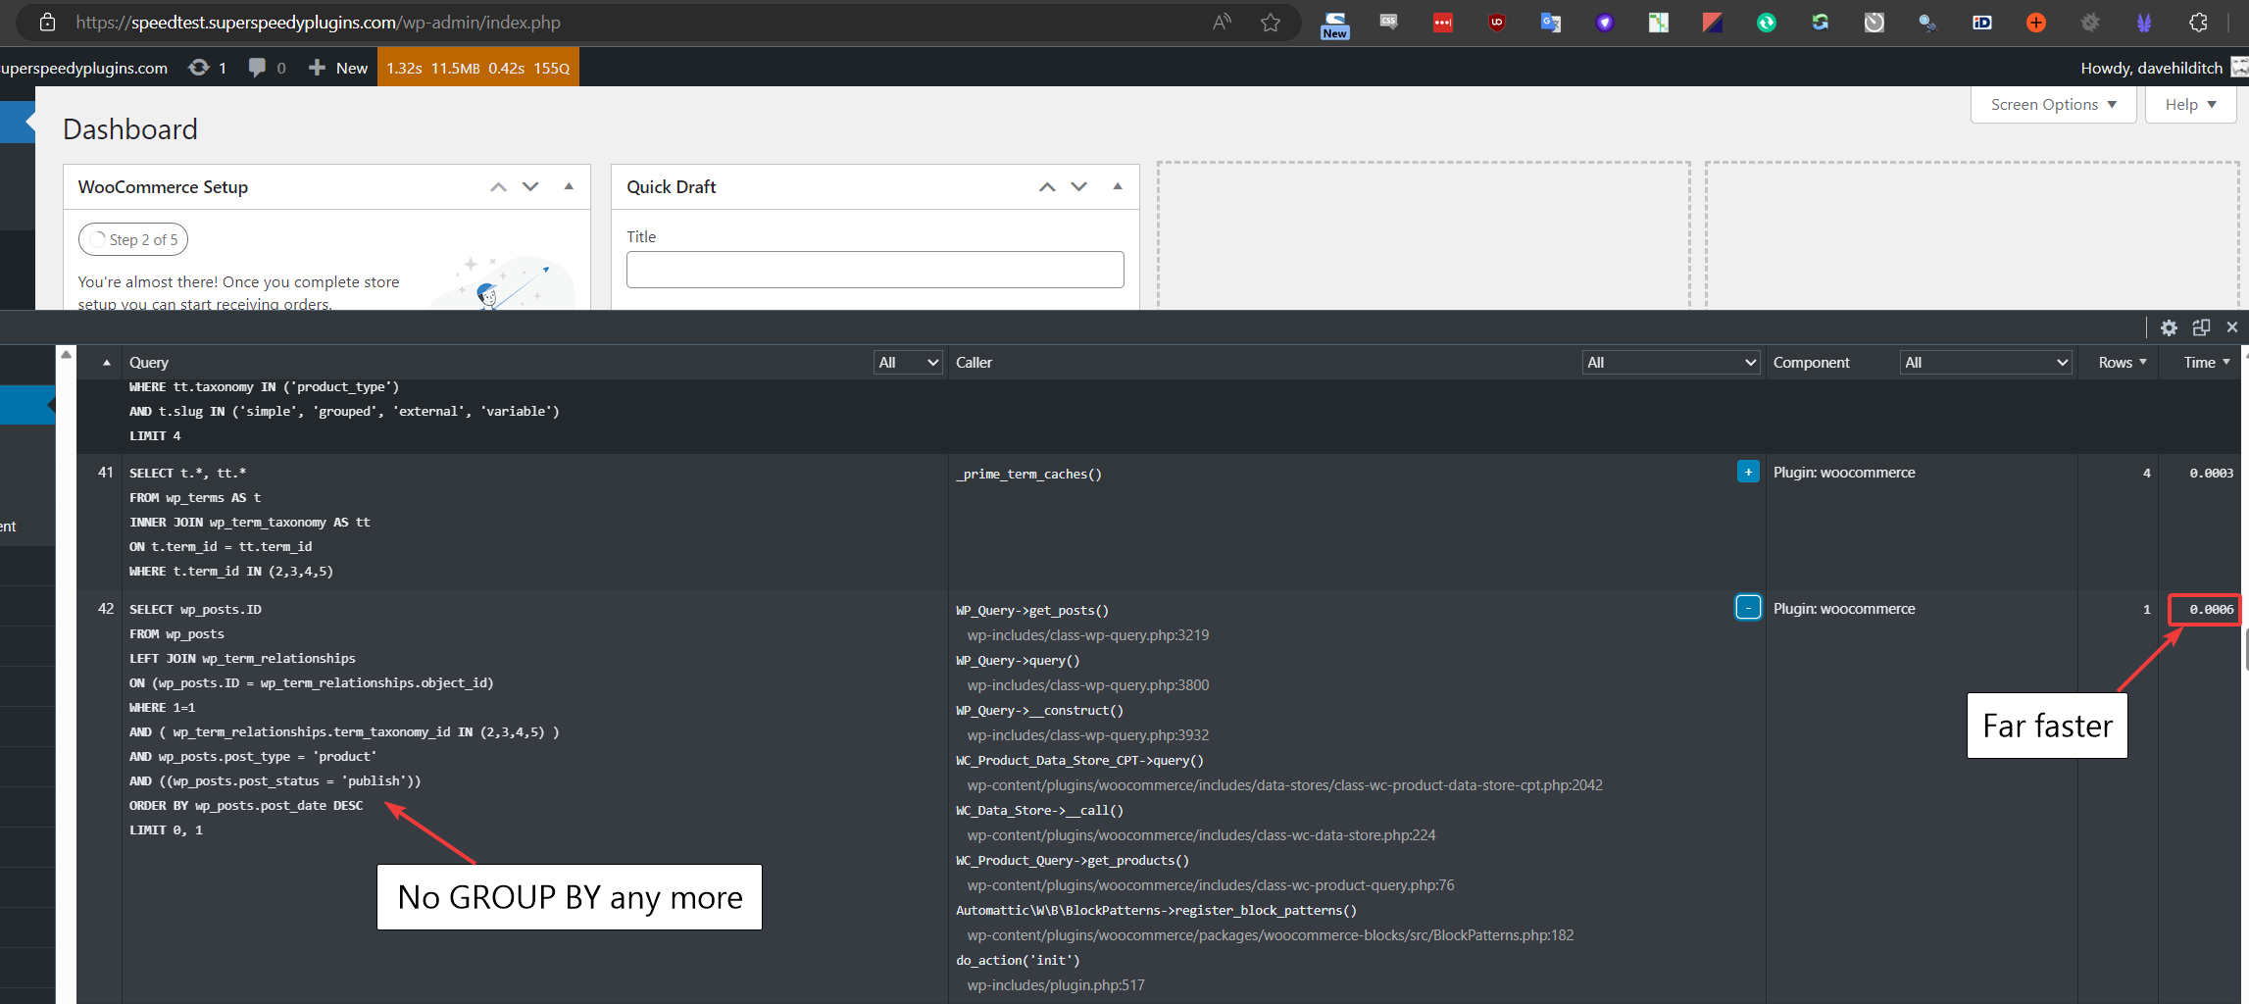Click the Step 2 of 5 badge
This screenshot has width=2249, height=1004.
coord(133,239)
